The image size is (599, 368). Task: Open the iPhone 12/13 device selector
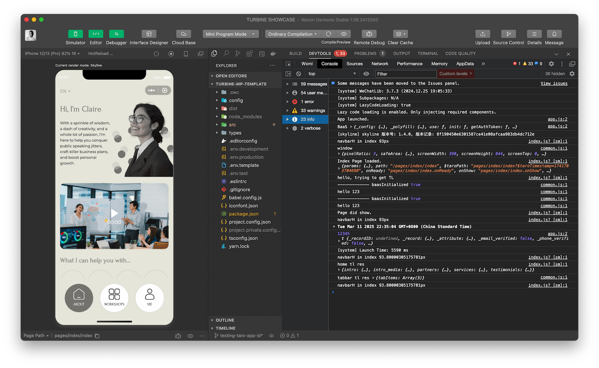51,53
